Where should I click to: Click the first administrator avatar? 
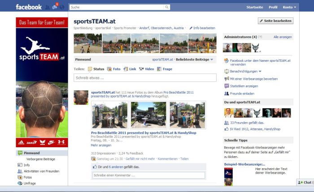point(227,48)
